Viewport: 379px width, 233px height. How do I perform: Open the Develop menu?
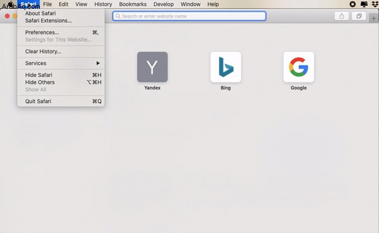pyautogui.click(x=164, y=4)
